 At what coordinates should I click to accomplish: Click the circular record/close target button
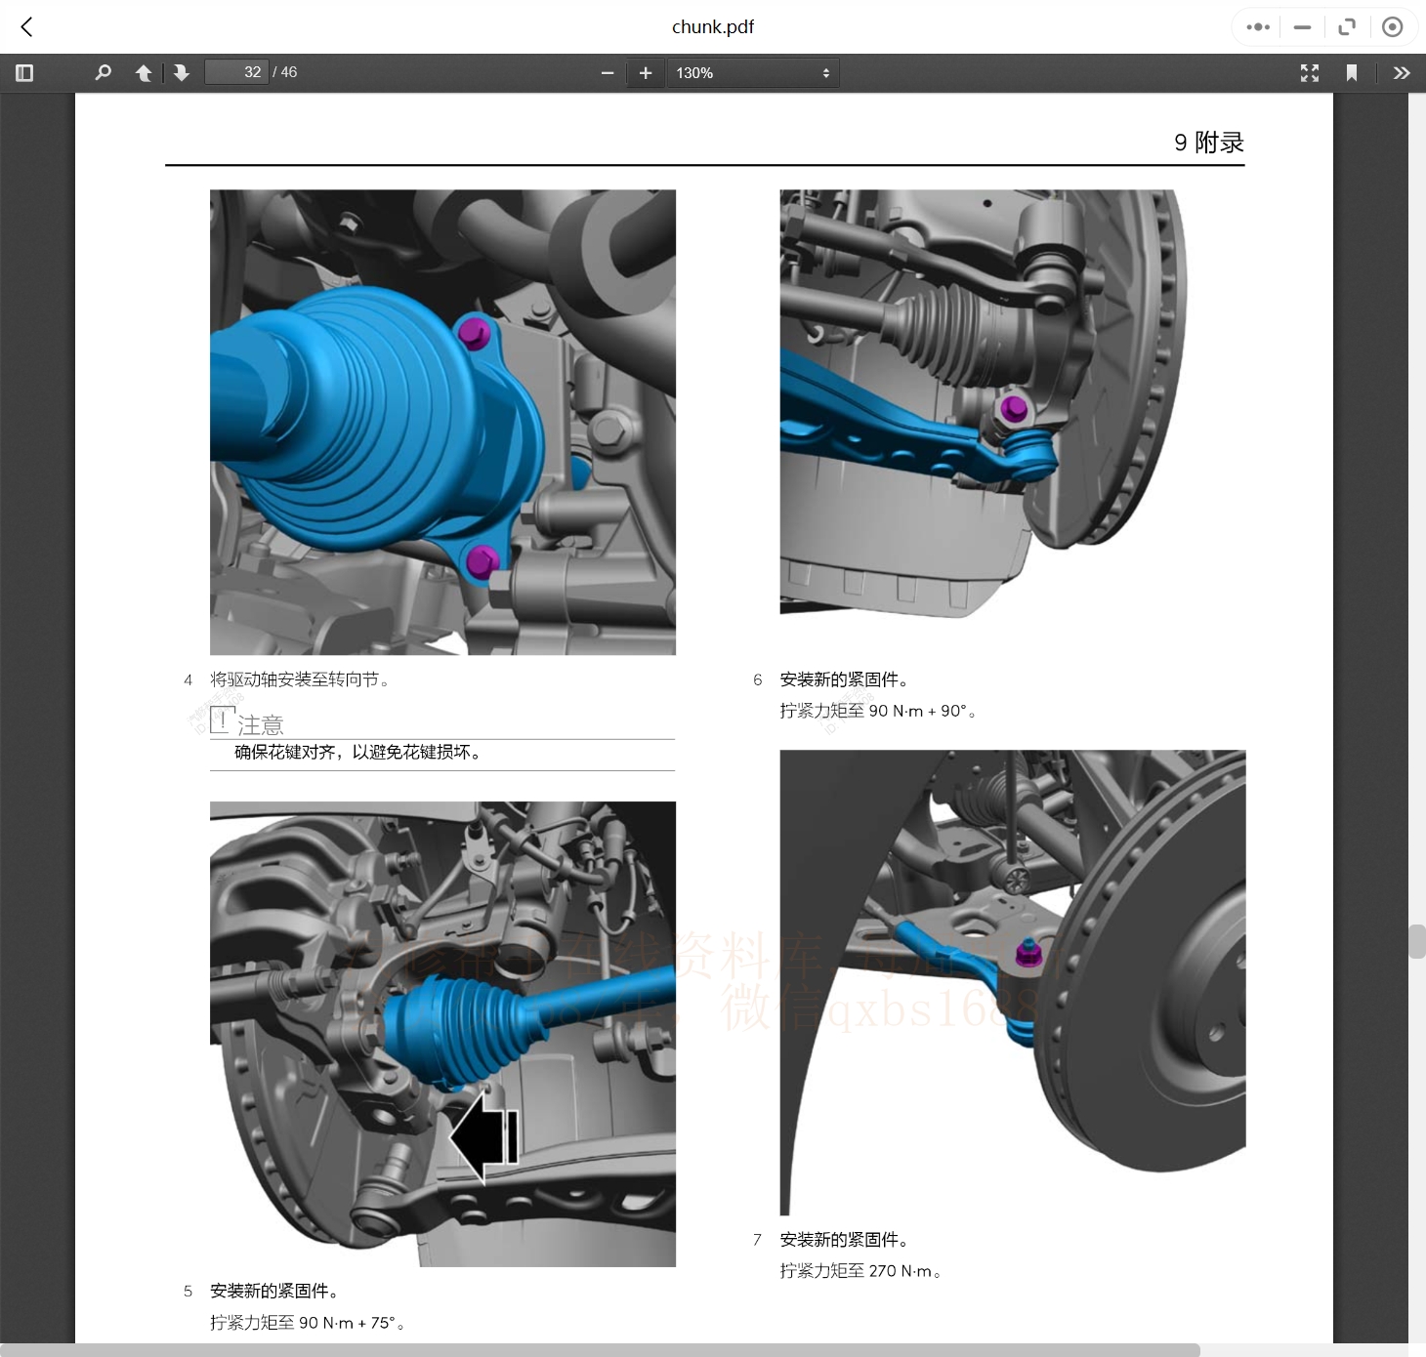1393,27
